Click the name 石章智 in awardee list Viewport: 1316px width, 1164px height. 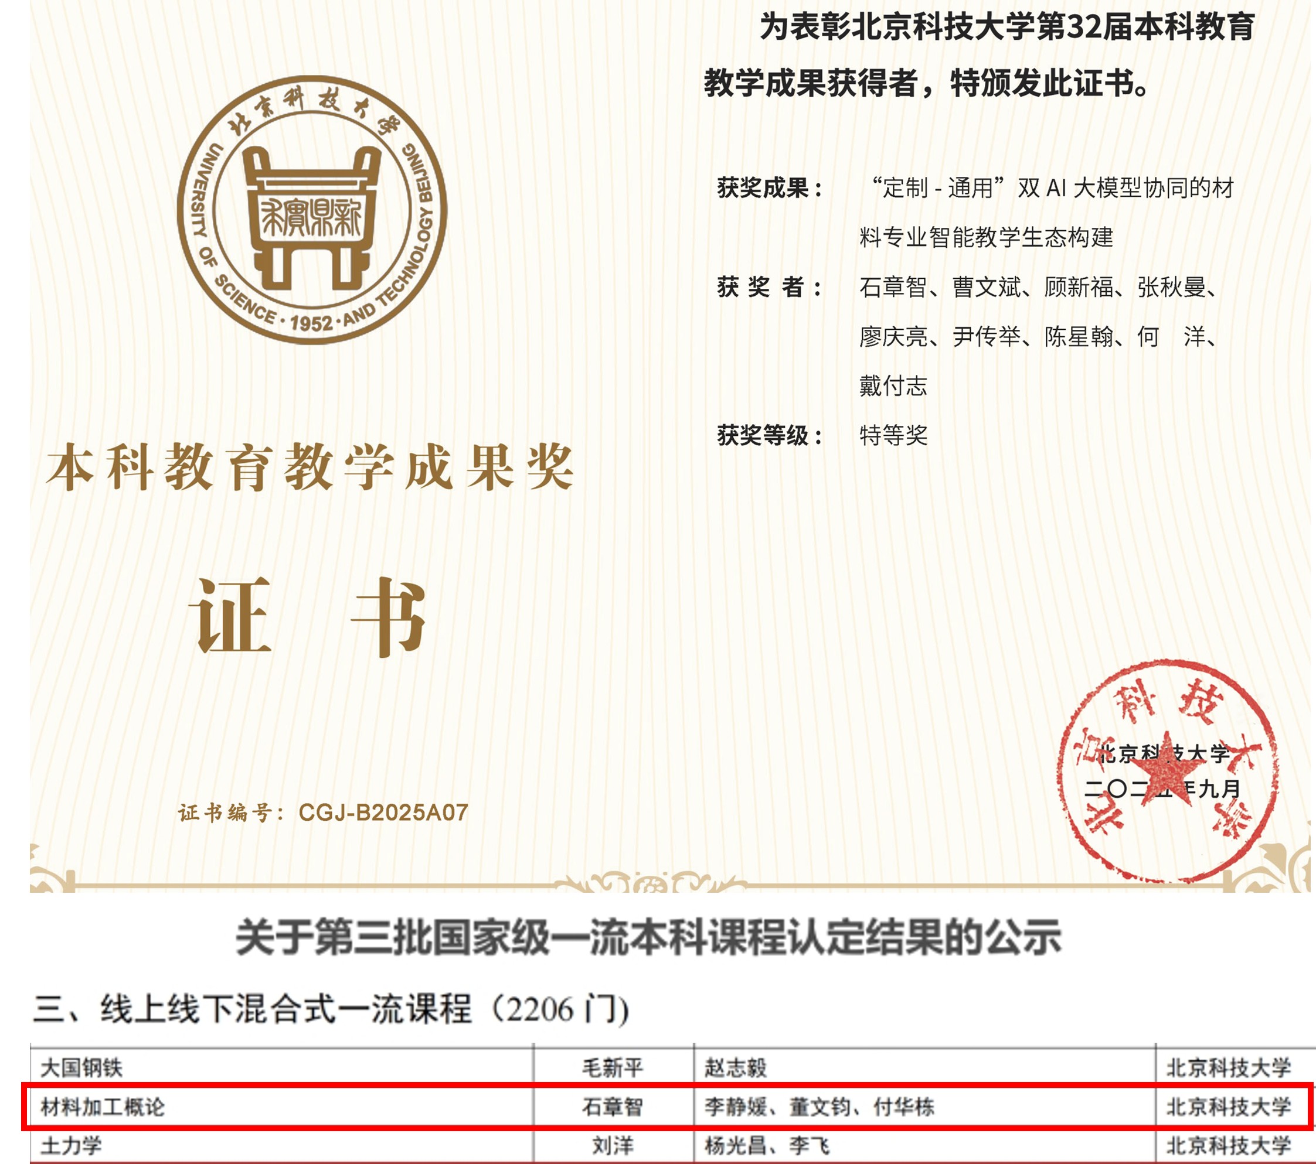tap(892, 287)
